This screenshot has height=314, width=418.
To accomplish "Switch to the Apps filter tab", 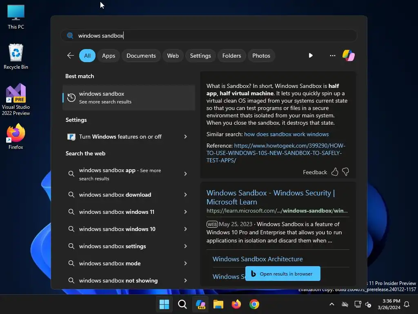I will pyautogui.click(x=109, y=56).
